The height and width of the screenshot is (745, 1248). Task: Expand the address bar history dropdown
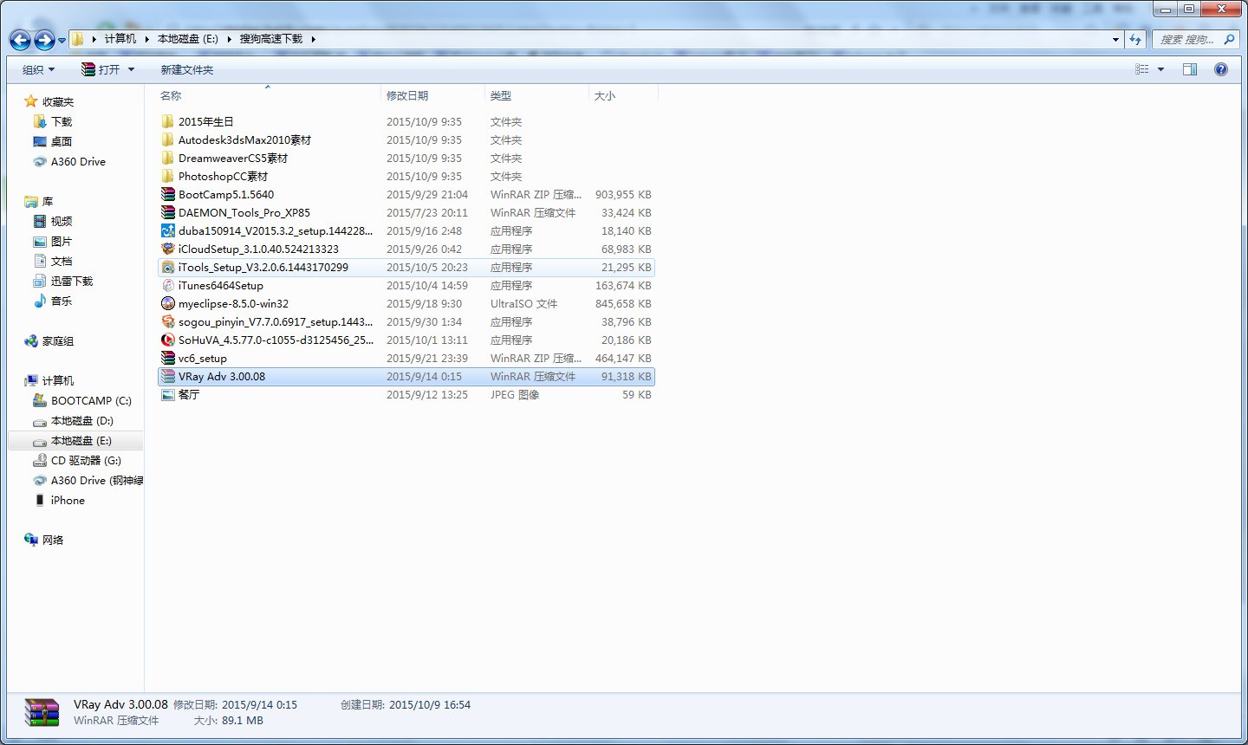[x=1115, y=39]
